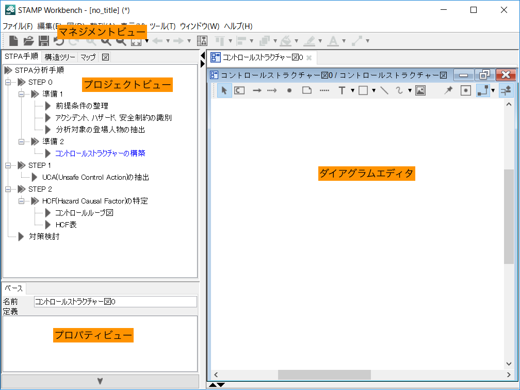Toggle the right-angle line mode button

(483, 90)
